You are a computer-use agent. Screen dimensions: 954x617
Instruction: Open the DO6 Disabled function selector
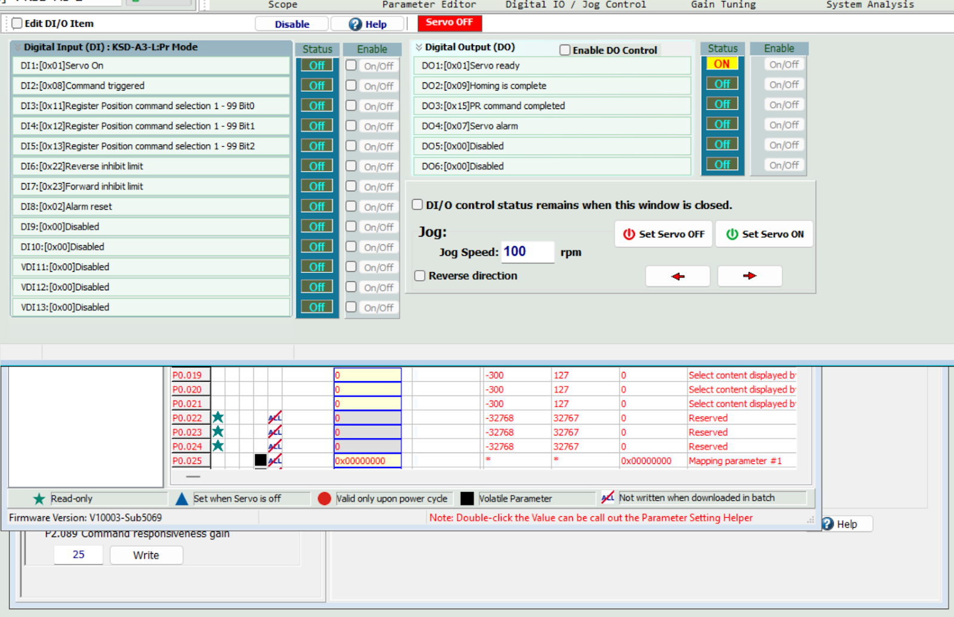pos(552,166)
